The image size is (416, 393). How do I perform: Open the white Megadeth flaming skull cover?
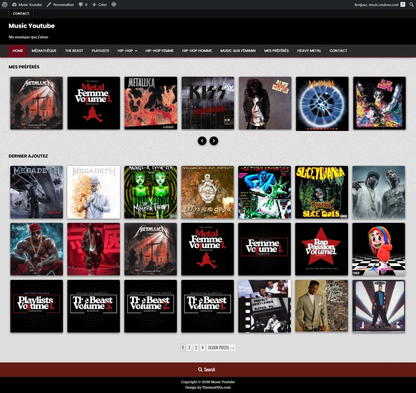(x=94, y=192)
